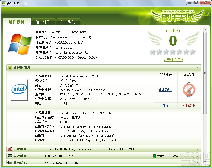Screen dimensions: 212x168
Task: Click the 内存信息 memory icon
Action: [x=10, y=156]
